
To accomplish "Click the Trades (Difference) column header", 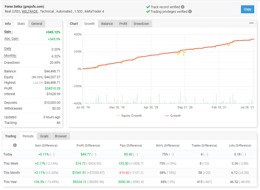I will (204, 145).
